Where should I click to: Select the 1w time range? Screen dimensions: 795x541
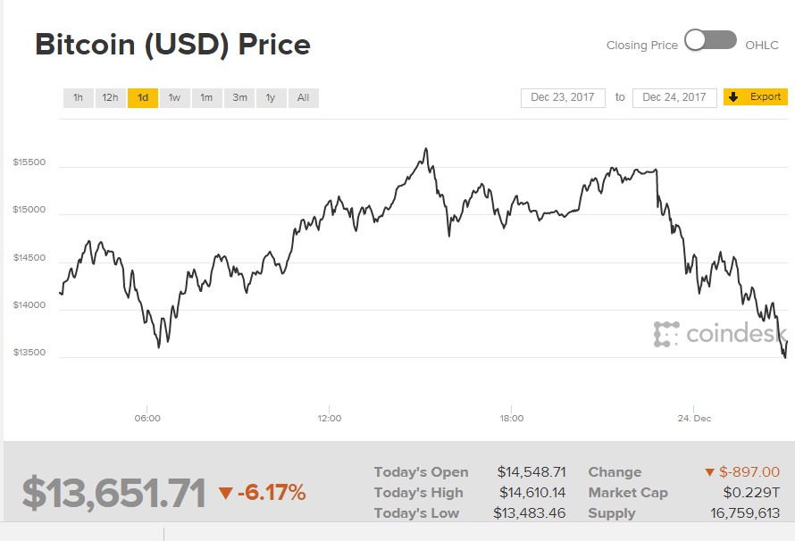tap(174, 97)
